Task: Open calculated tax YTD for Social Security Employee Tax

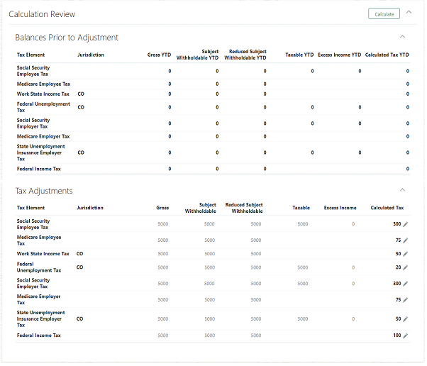Action: 407,71
